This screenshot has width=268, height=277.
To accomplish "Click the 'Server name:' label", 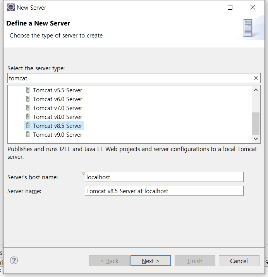I will point(24,191).
